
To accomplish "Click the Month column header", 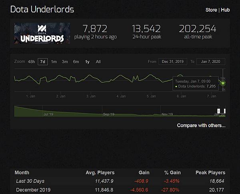I will click(22, 172).
